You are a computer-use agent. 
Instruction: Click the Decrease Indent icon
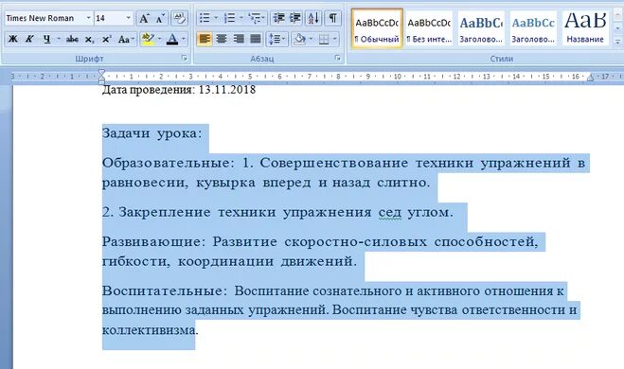pos(278,18)
